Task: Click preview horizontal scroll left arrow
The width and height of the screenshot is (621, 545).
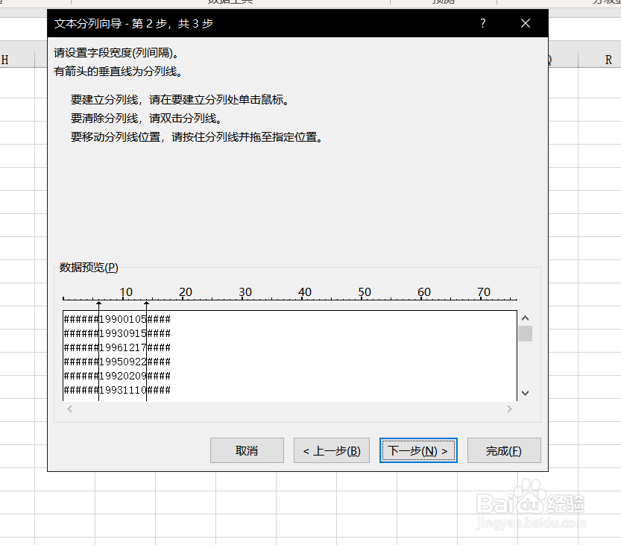Action: (70, 409)
